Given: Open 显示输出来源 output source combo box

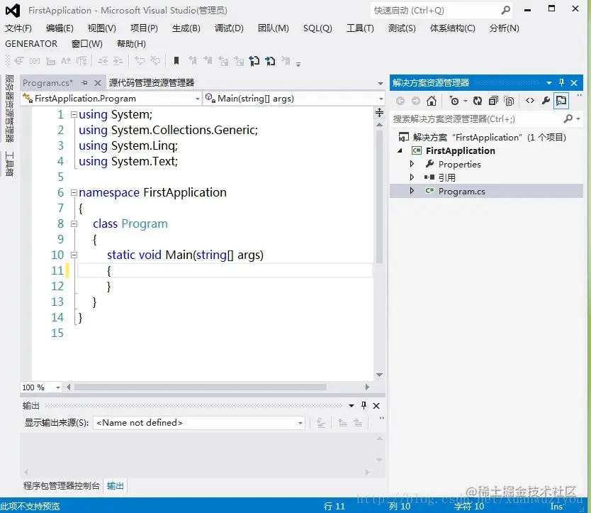Looking at the screenshot, I should [199, 423].
